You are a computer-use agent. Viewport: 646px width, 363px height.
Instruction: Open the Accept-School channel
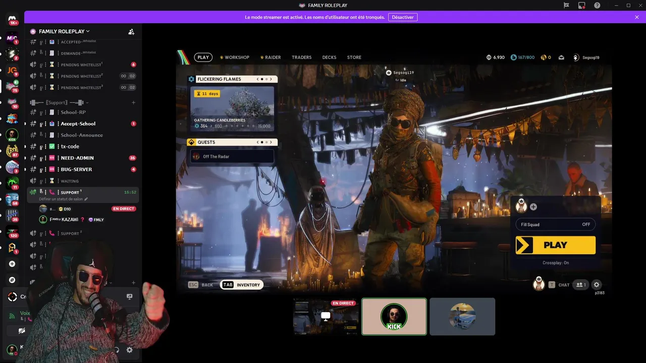coord(83,124)
